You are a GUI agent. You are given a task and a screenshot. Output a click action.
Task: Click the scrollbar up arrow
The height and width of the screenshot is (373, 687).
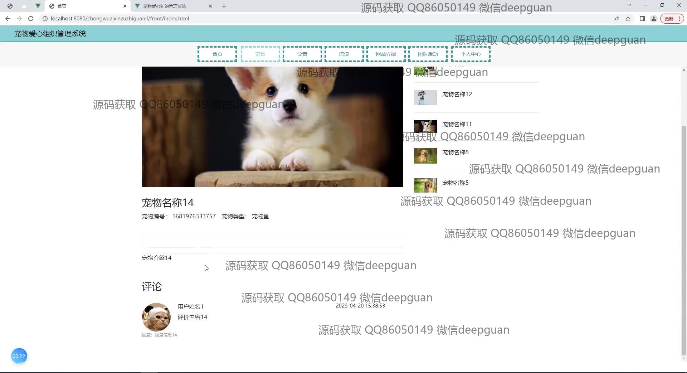click(x=684, y=70)
